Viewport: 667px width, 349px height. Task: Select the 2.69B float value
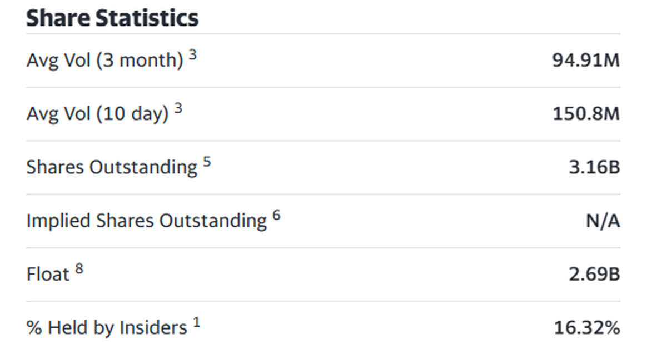594,275
